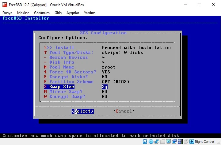Viewport: 221px width, 145px height.
Task: Click the optical drive status icon
Action: (x=151, y=142)
